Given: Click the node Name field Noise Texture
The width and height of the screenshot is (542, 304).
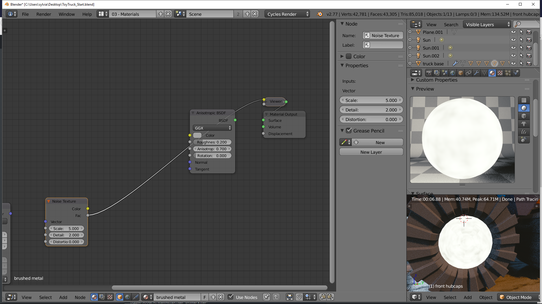Looking at the screenshot, I should (383, 35).
